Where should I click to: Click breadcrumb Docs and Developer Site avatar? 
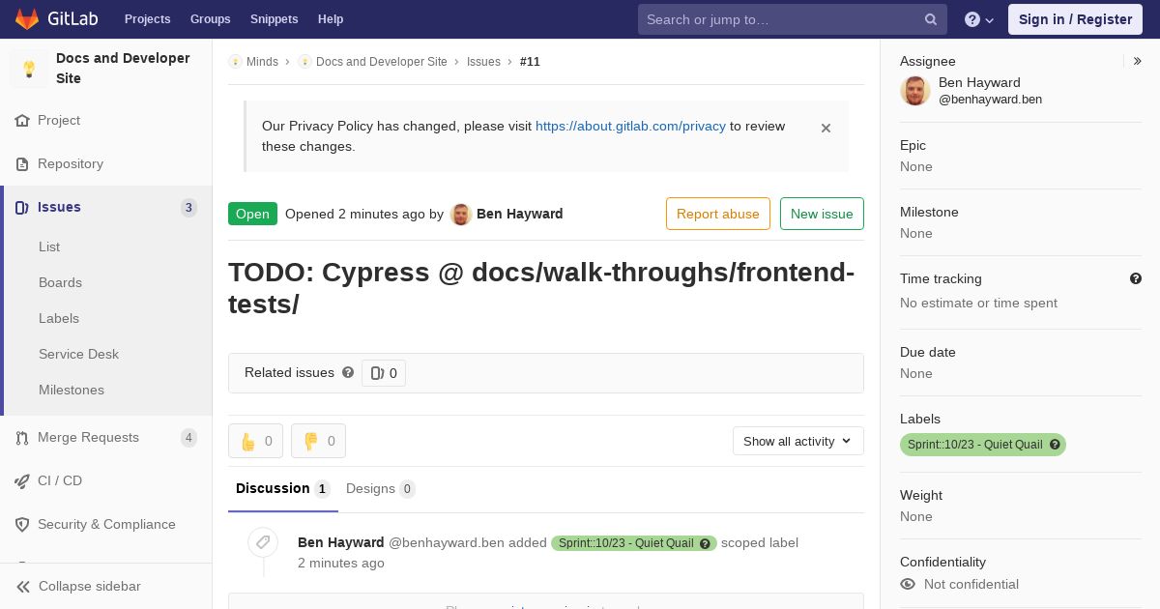304,62
